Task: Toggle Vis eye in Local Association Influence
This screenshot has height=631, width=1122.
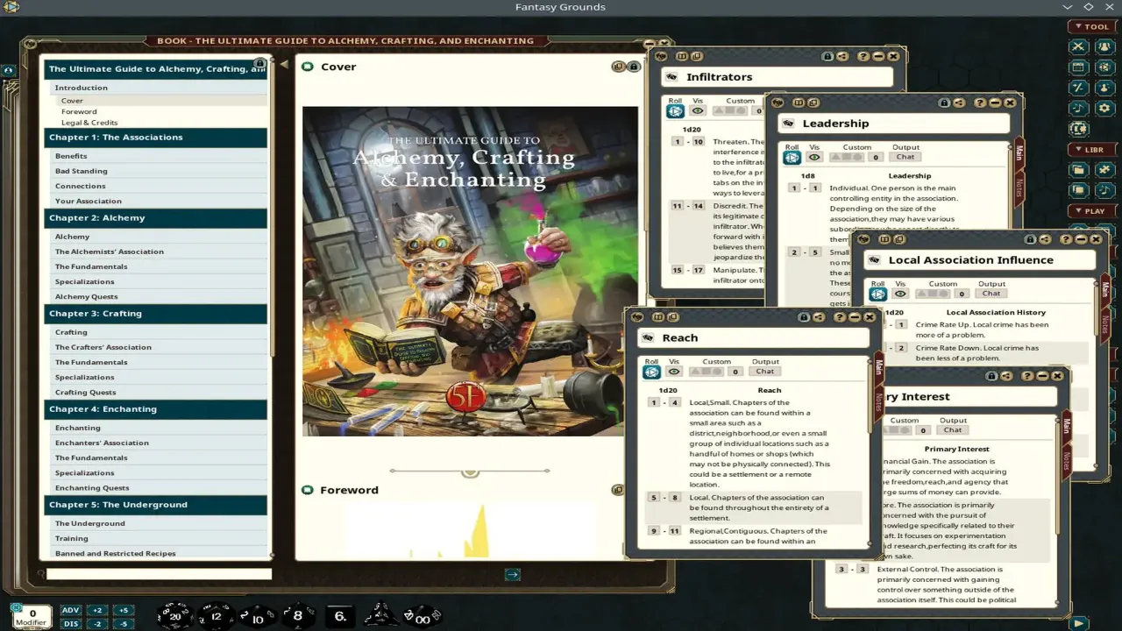Action: pyautogui.click(x=900, y=294)
